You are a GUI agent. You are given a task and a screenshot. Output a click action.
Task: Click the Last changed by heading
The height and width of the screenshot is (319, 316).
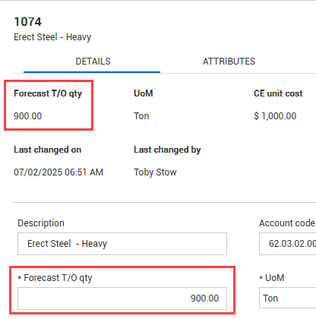pos(167,150)
